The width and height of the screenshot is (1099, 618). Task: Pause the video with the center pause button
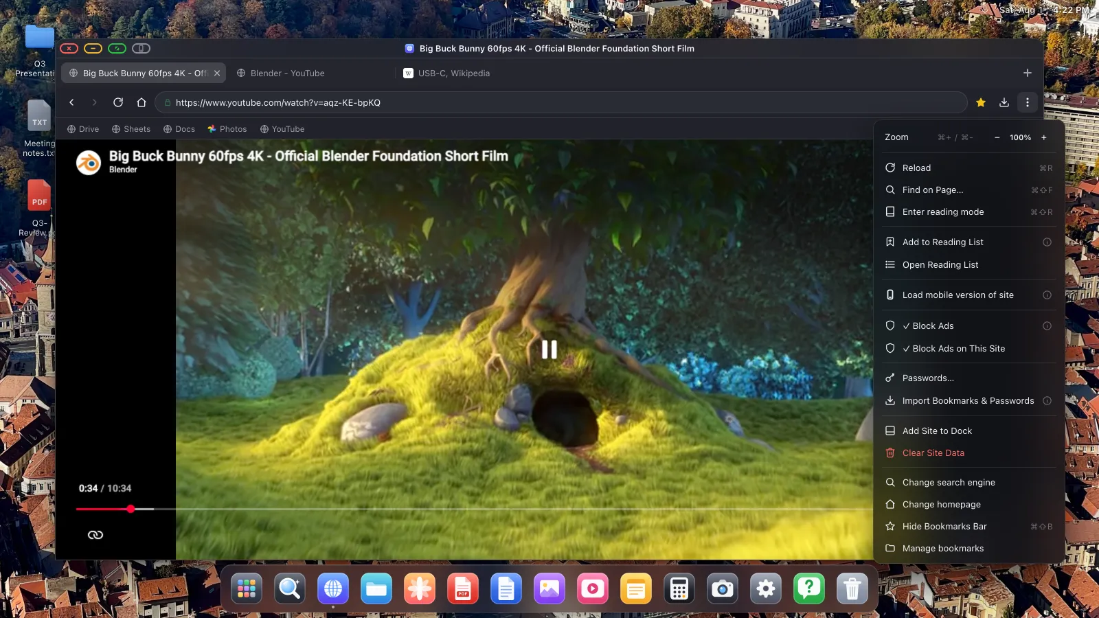(549, 350)
